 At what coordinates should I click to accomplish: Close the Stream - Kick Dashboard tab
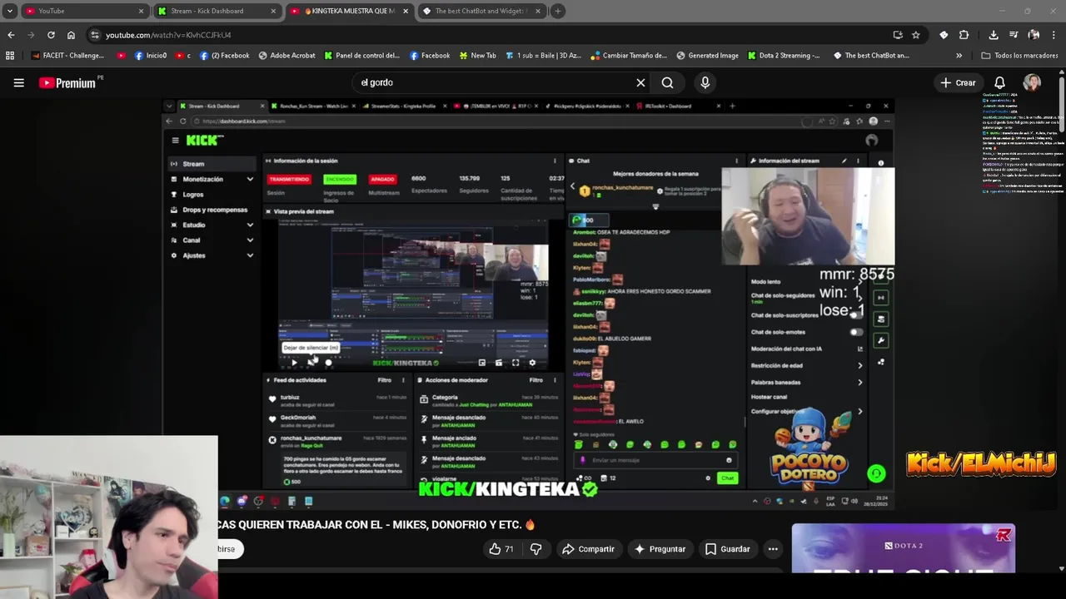273,11
